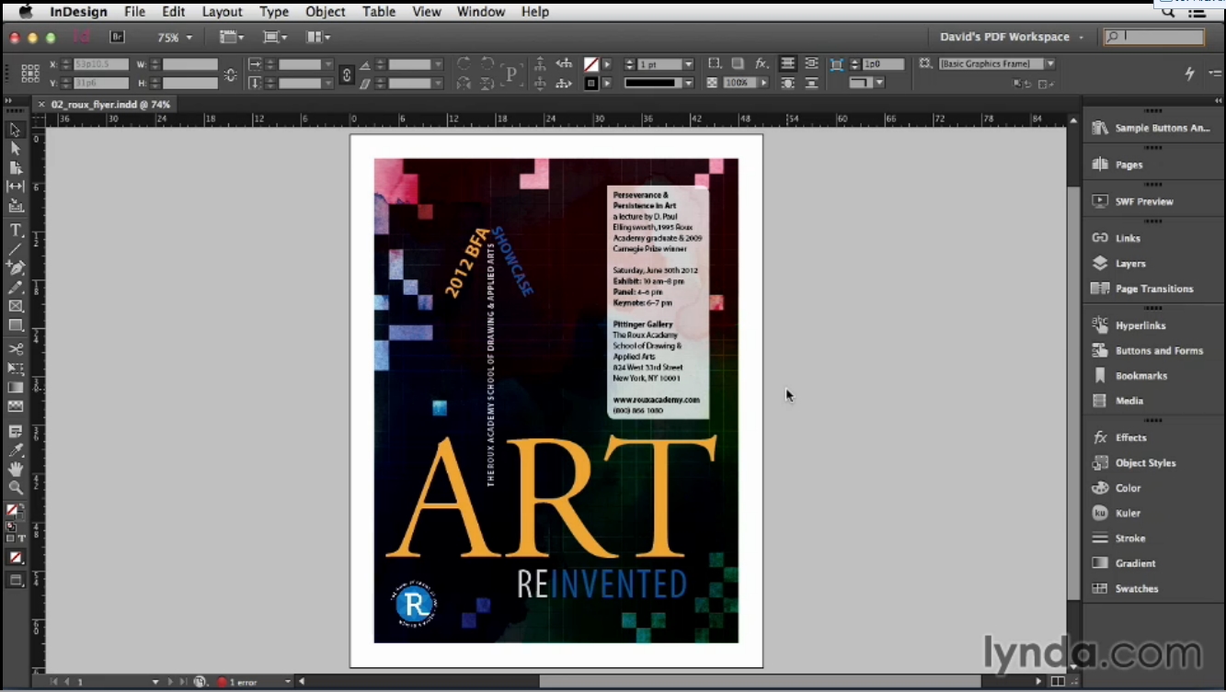The image size is (1226, 692).
Task: Open the Window menu
Action: (x=480, y=12)
